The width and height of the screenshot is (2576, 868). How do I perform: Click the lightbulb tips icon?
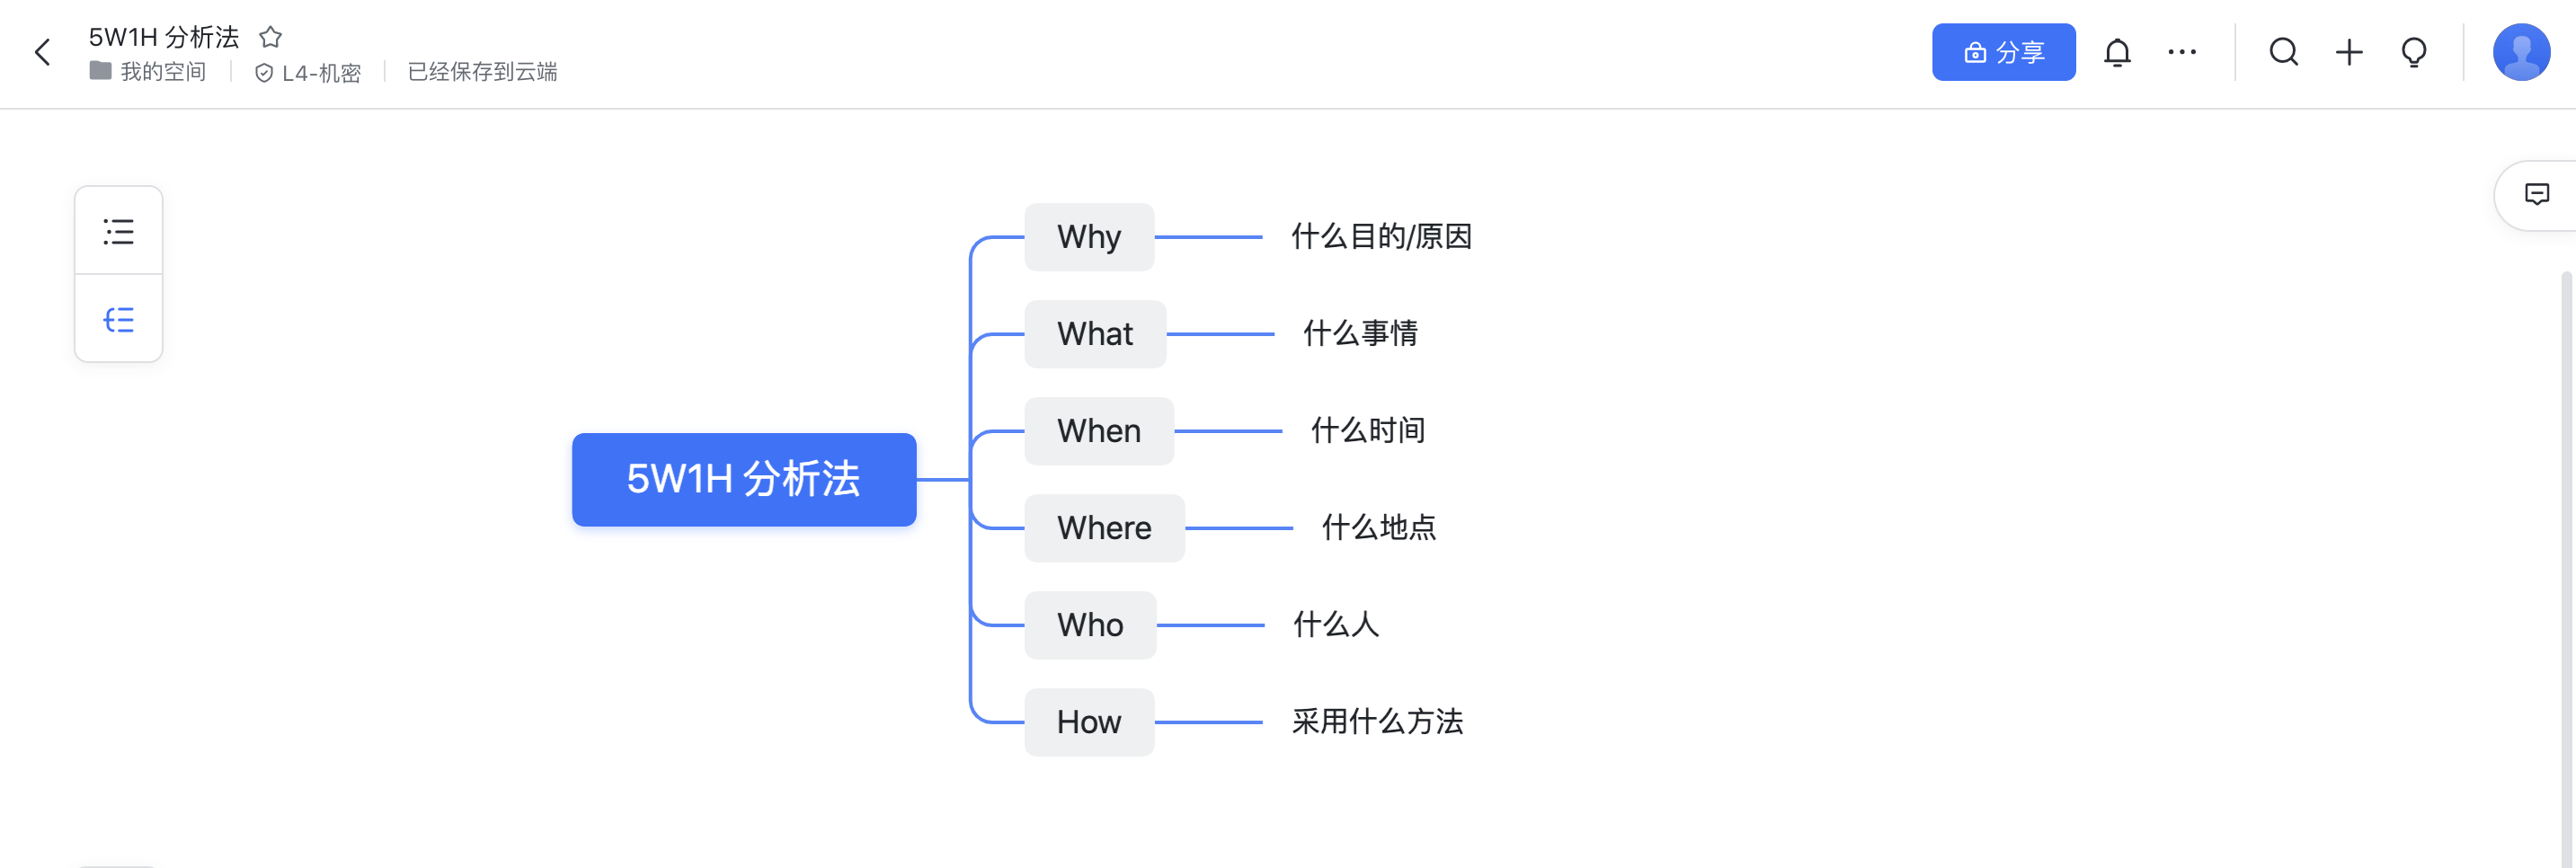pyautogui.click(x=2414, y=52)
